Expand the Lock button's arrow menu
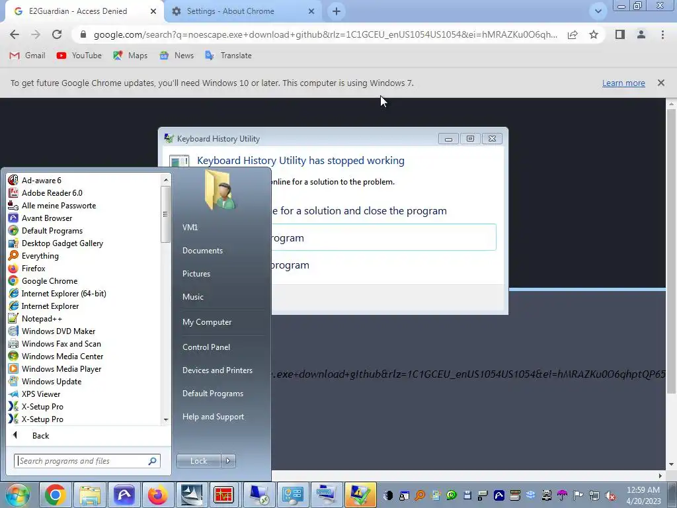The image size is (677, 508). tap(228, 461)
